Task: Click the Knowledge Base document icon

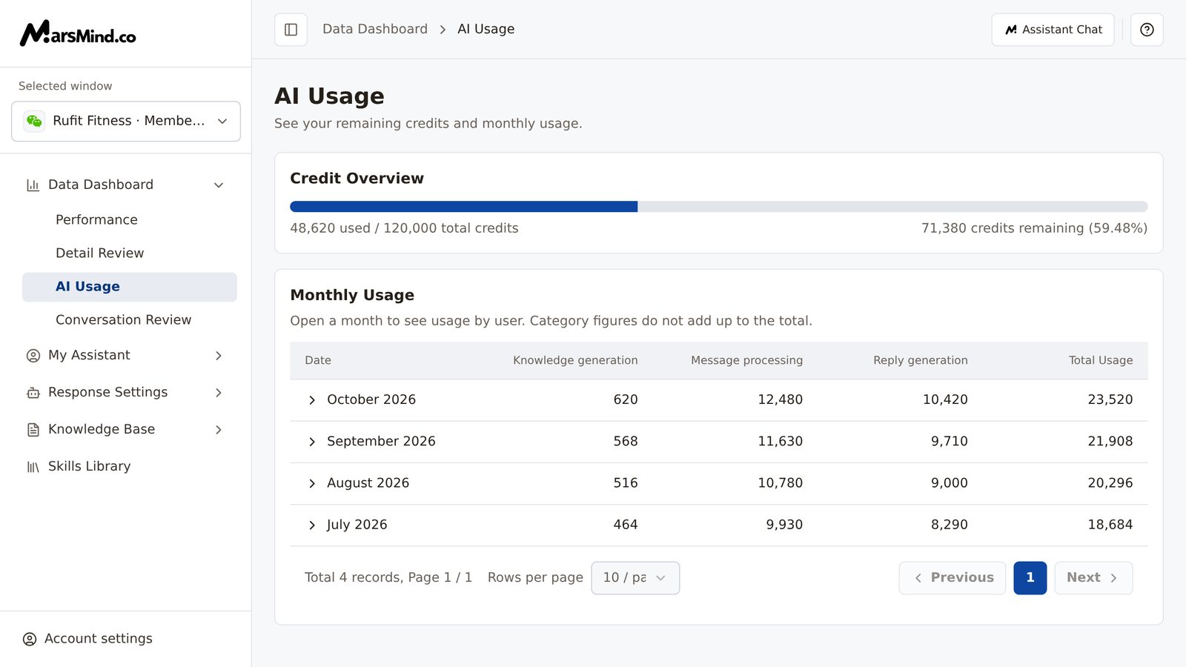Action: tap(33, 430)
